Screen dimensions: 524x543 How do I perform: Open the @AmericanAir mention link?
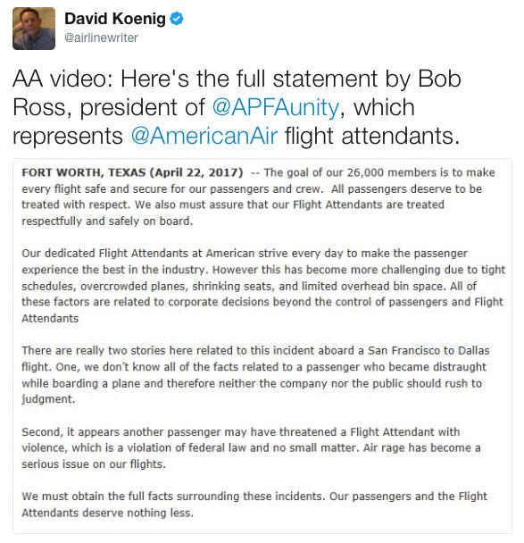204,136
